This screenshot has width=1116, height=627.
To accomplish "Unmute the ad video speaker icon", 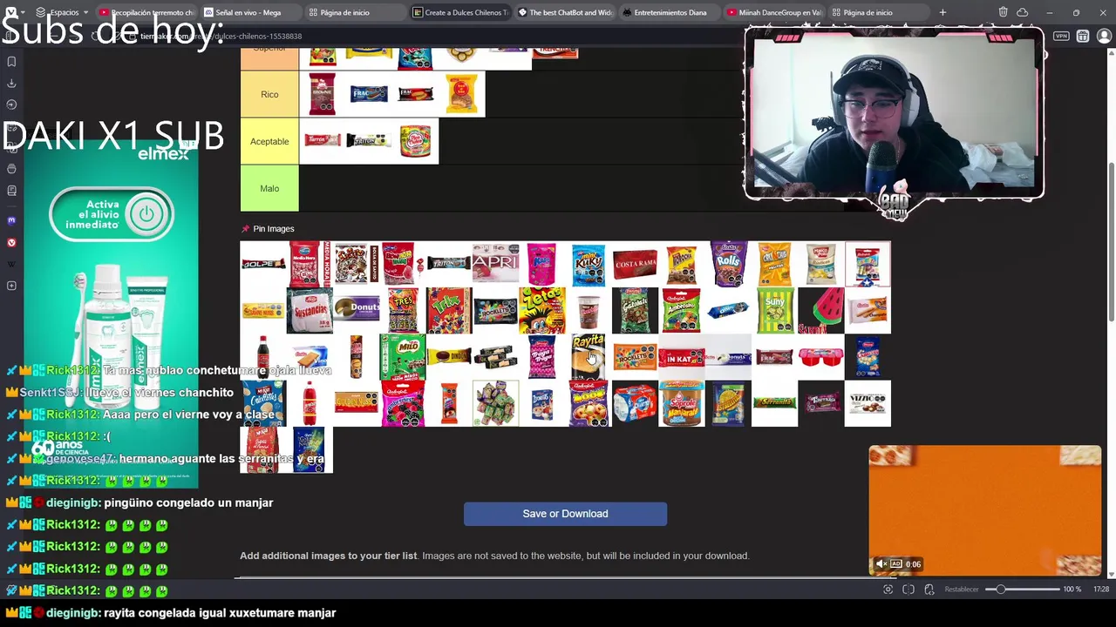I will (881, 564).
